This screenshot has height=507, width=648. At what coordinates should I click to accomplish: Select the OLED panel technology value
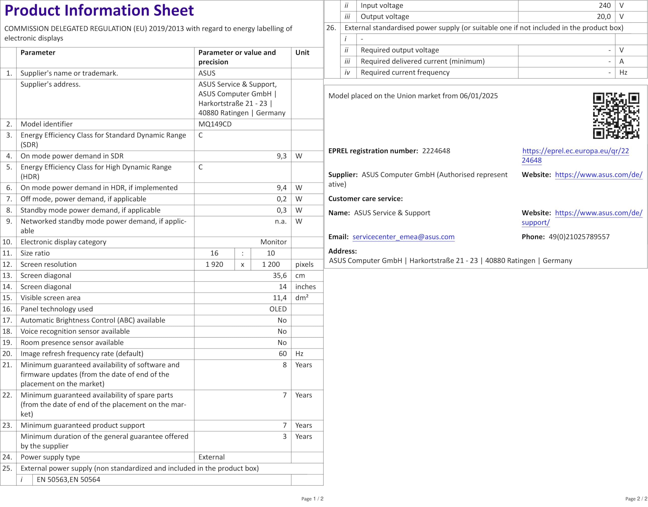pyautogui.click(x=278, y=309)
